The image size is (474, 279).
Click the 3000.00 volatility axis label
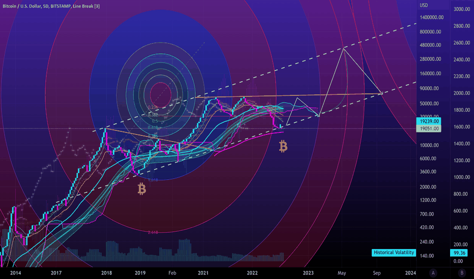(462, 9)
